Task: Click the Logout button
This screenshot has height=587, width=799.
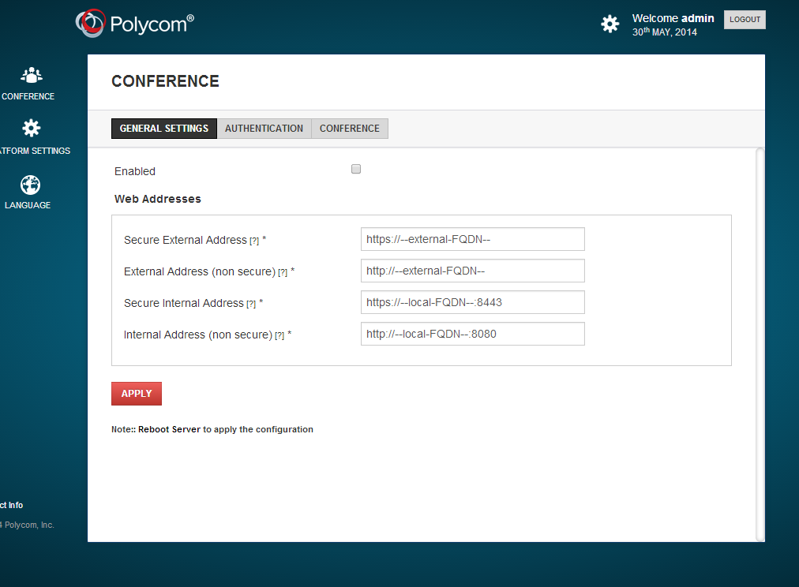Action: click(745, 20)
